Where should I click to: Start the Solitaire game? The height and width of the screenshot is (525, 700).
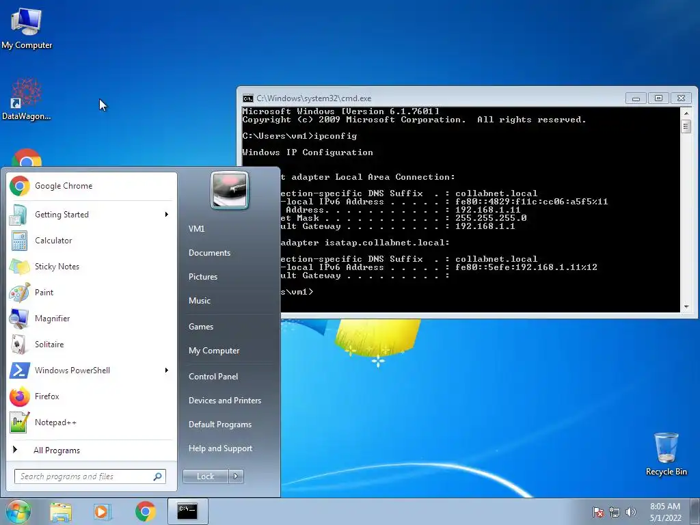pyautogui.click(x=92, y=345)
